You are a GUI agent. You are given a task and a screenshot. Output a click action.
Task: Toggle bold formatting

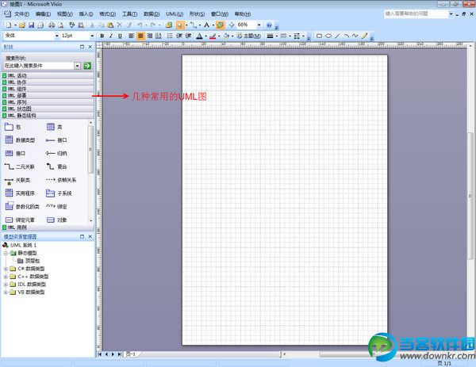coord(102,36)
